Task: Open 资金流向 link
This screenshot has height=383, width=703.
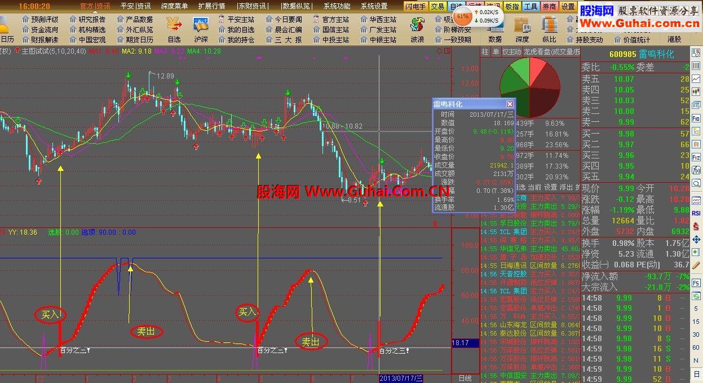Action: click(x=40, y=29)
